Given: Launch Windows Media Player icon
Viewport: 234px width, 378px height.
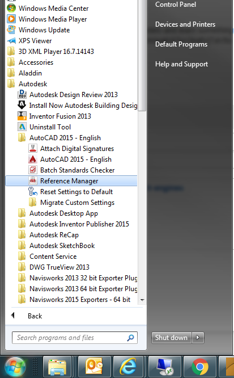Looking at the screenshot, I should point(11,19).
